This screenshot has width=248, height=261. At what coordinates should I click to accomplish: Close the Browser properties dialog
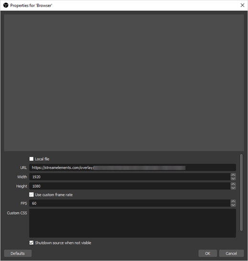click(242, 5)
